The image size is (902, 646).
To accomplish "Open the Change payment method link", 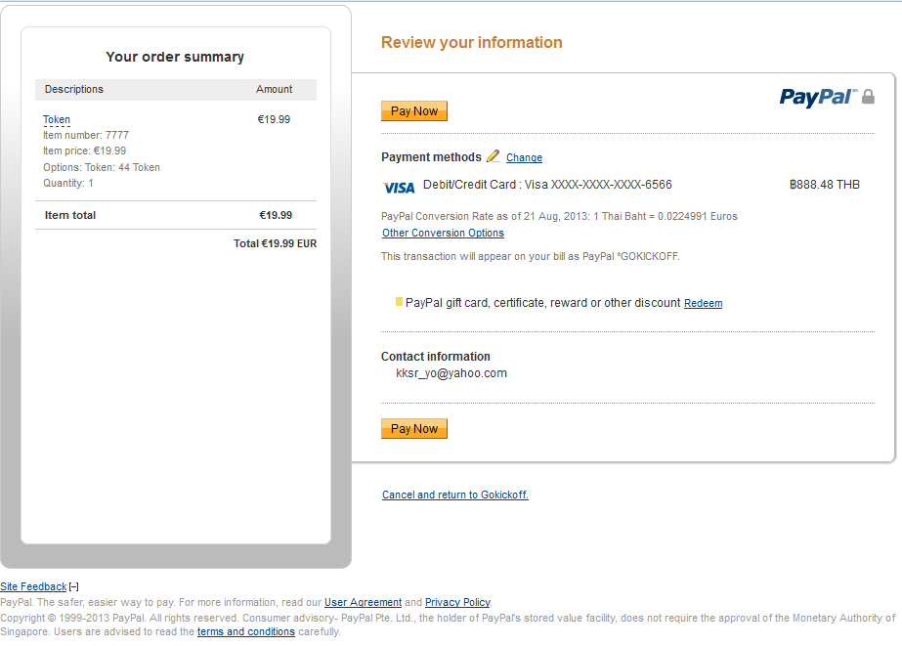I will pos(524,157).
